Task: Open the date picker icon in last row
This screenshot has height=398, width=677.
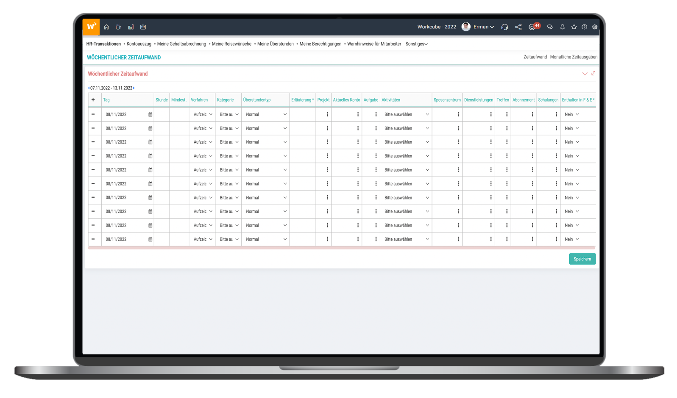Action: (150, 239)
